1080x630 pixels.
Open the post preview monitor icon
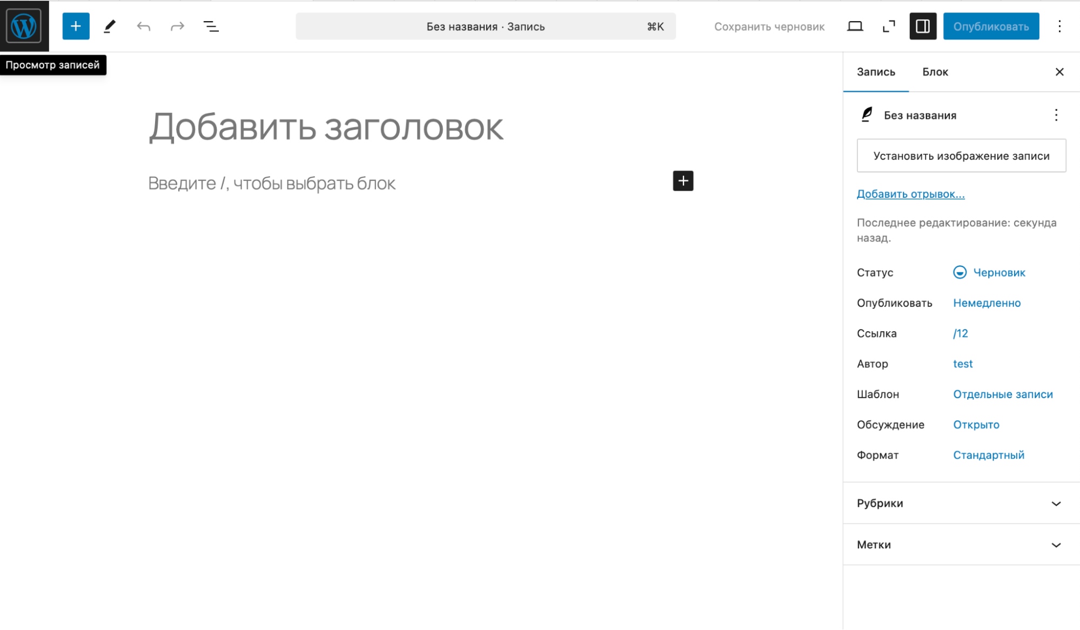point(855,26)
